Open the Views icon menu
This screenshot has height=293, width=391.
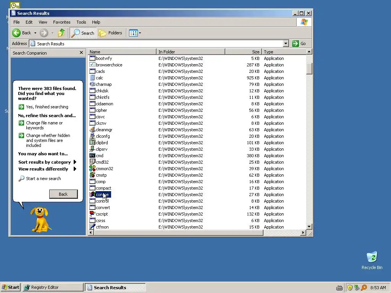[133, 33]
